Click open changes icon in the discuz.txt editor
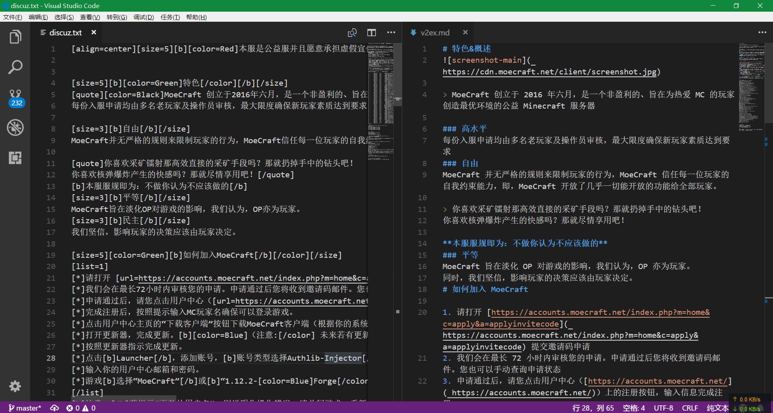773x413 pixels. [x=352, y=33]
